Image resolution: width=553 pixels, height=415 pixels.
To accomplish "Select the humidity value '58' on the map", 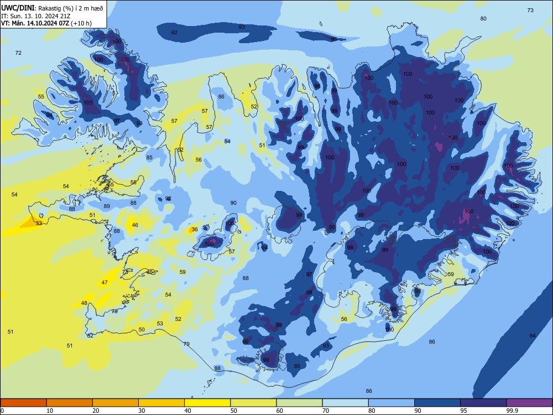I will tap(133, 183).
